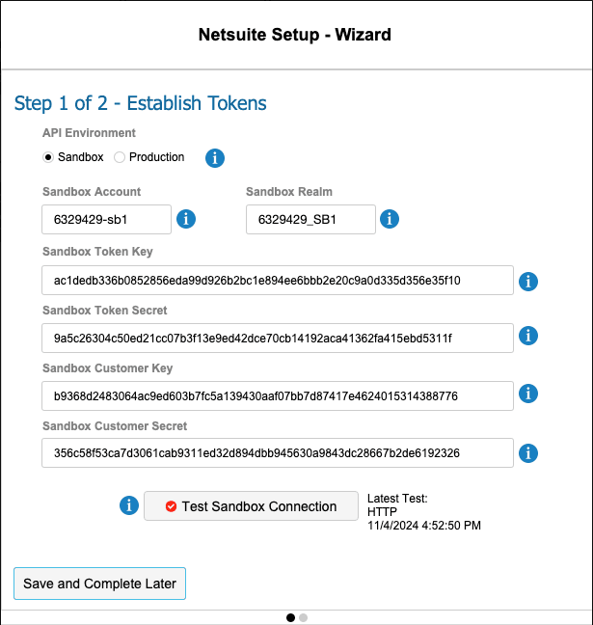Select the Production radio button
593x625 pixels.
pyautogui.click(x=120, y=157)
